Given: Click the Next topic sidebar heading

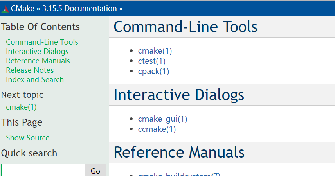Looking at the screenshot, I should (x=22, y=95).
